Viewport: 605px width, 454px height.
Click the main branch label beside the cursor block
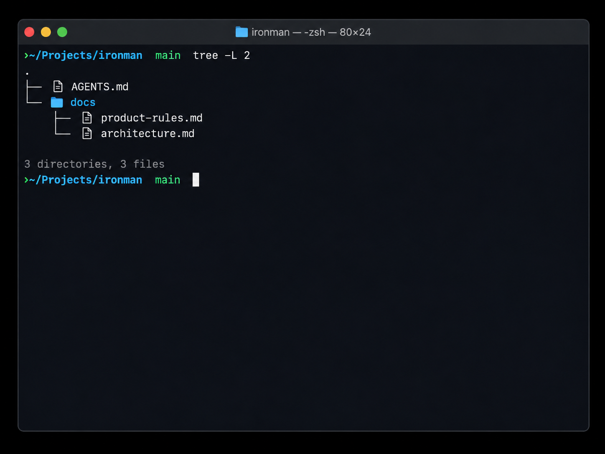click(x=168, y=180)
